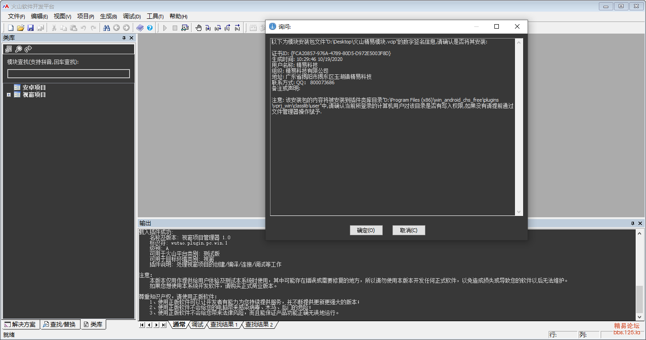The width and height of the screenshot is (646, 340).
Task: Click the Save floppy disk icon
Action: (31, 28)
